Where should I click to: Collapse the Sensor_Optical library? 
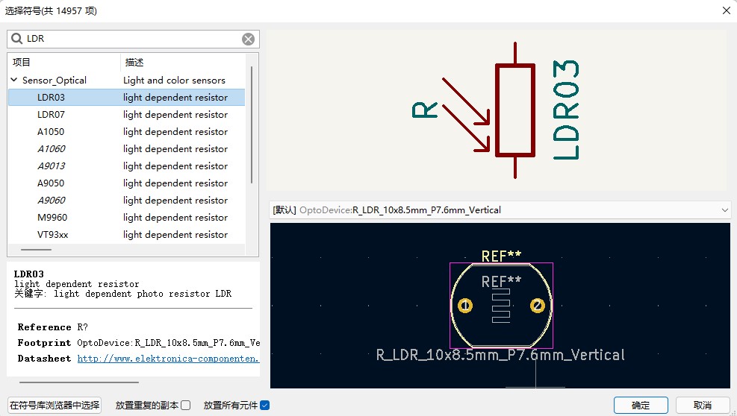tap(13, 80)
